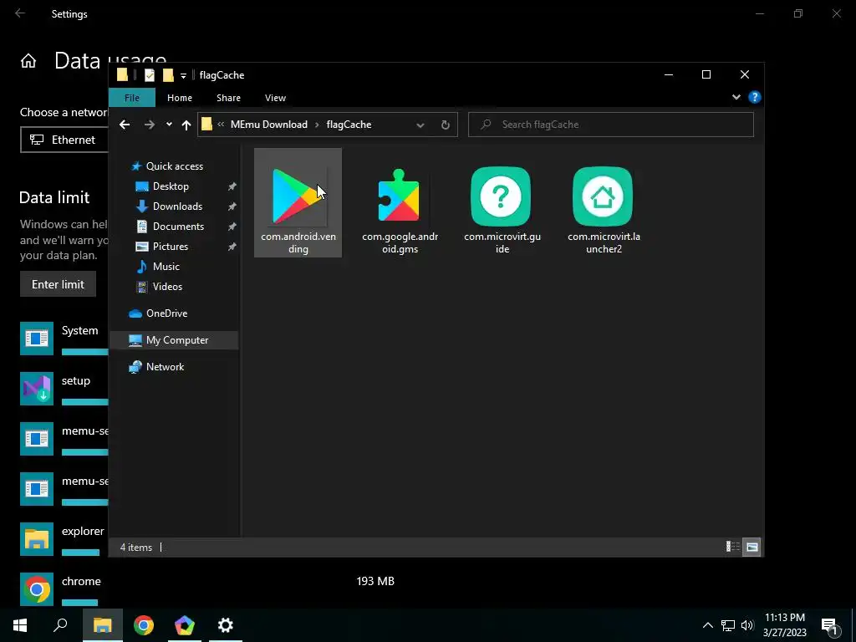Viewport: 856px width, 642px height.
Task: Switch to large icons view layout
Action: point(752,547)
